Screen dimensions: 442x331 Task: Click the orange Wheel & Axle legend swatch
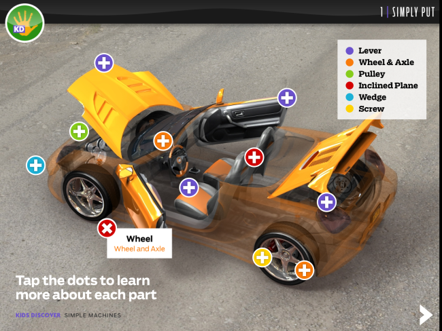click(x=350, y=62)
